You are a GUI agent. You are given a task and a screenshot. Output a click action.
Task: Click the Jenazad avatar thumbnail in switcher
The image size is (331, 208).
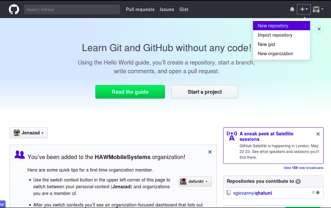click(x=17, y=133)
